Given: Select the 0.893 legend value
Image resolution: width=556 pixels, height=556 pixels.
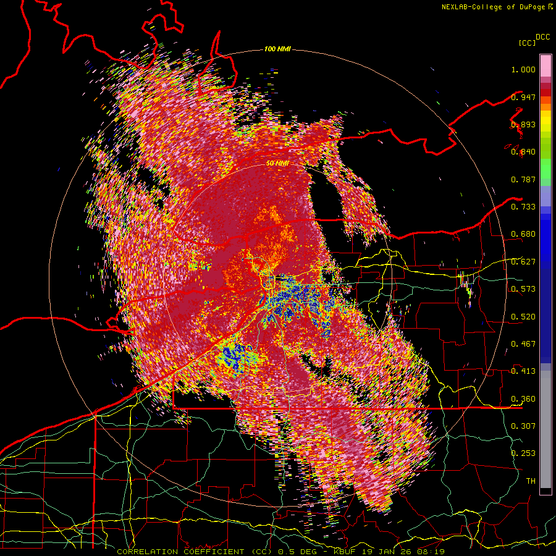Looking at the screenshot, I should coord(523,124).
